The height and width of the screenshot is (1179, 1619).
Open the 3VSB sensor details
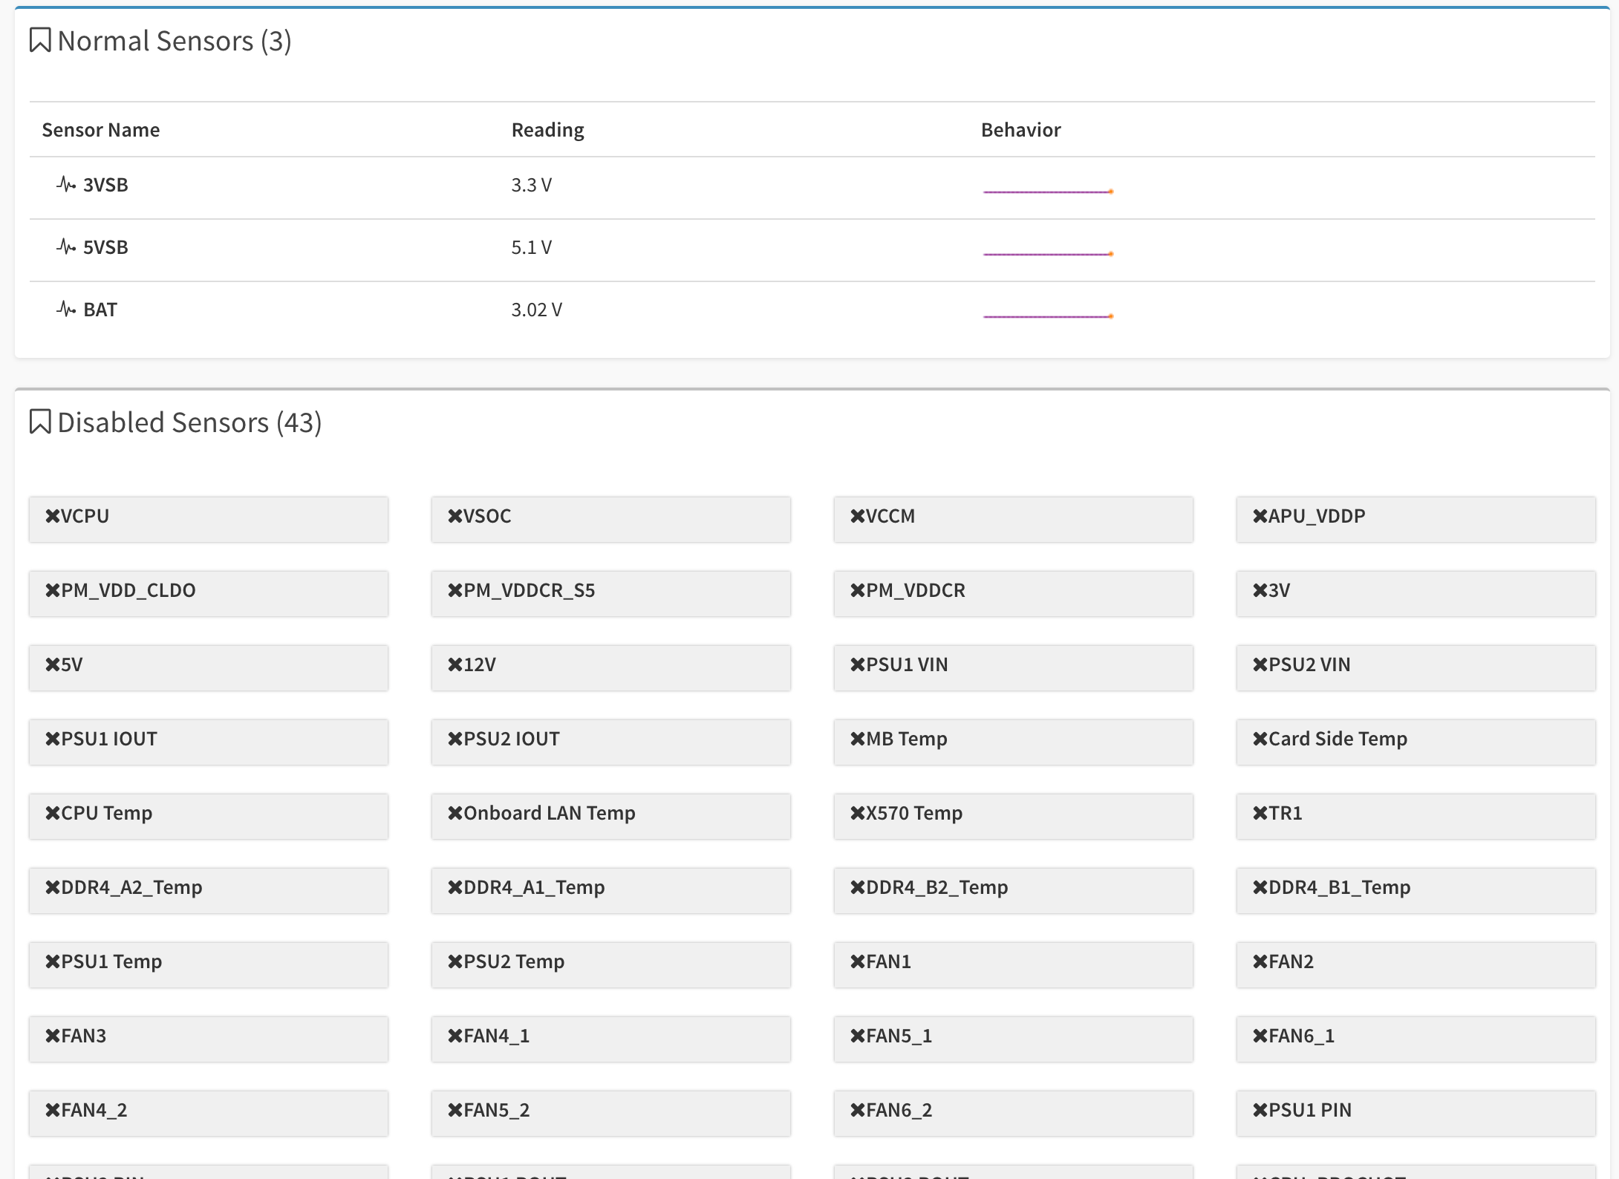tap(105, 185)
